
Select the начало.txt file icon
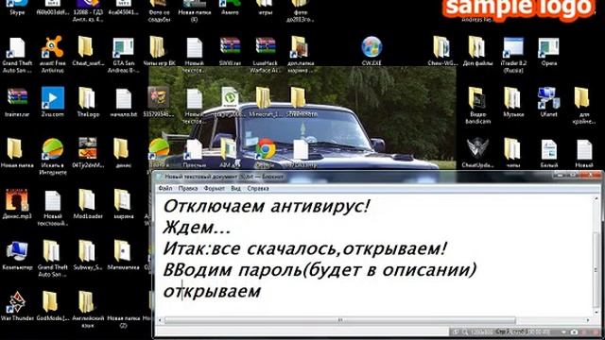point(124,98)
